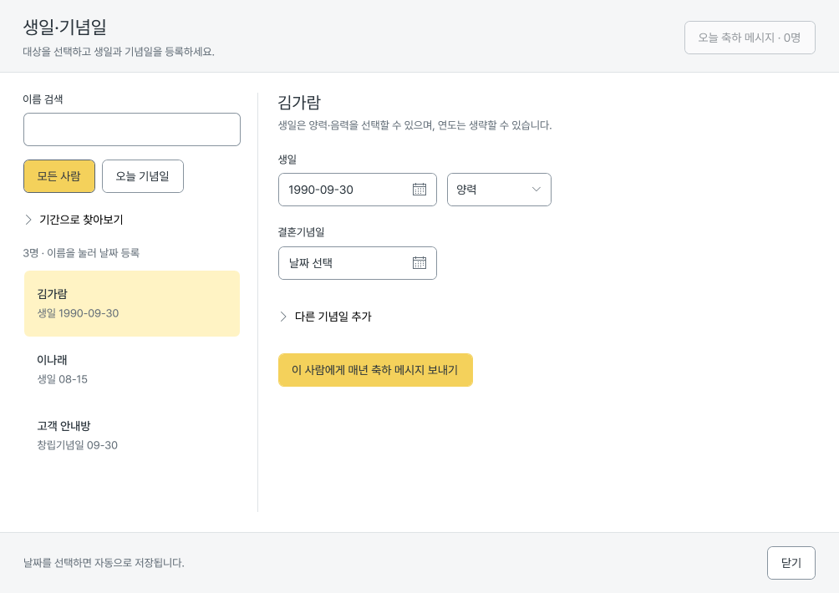
Task: Expand 다른 기념일 추가 section
Action: point(325,317)
